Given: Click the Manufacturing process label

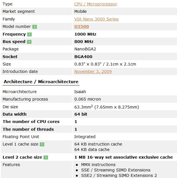Looking at the screenshot, I should click(x=25, y=99).
